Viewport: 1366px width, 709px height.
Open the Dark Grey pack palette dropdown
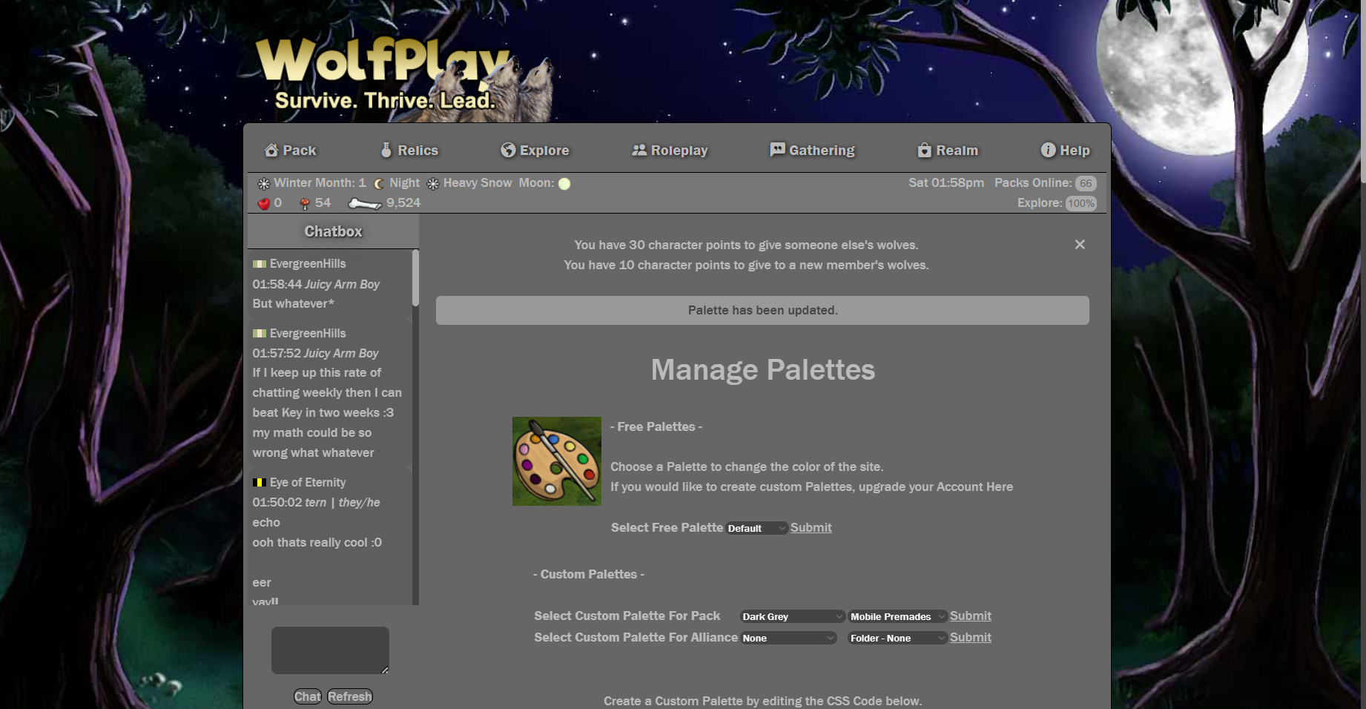tap(792, 616)
